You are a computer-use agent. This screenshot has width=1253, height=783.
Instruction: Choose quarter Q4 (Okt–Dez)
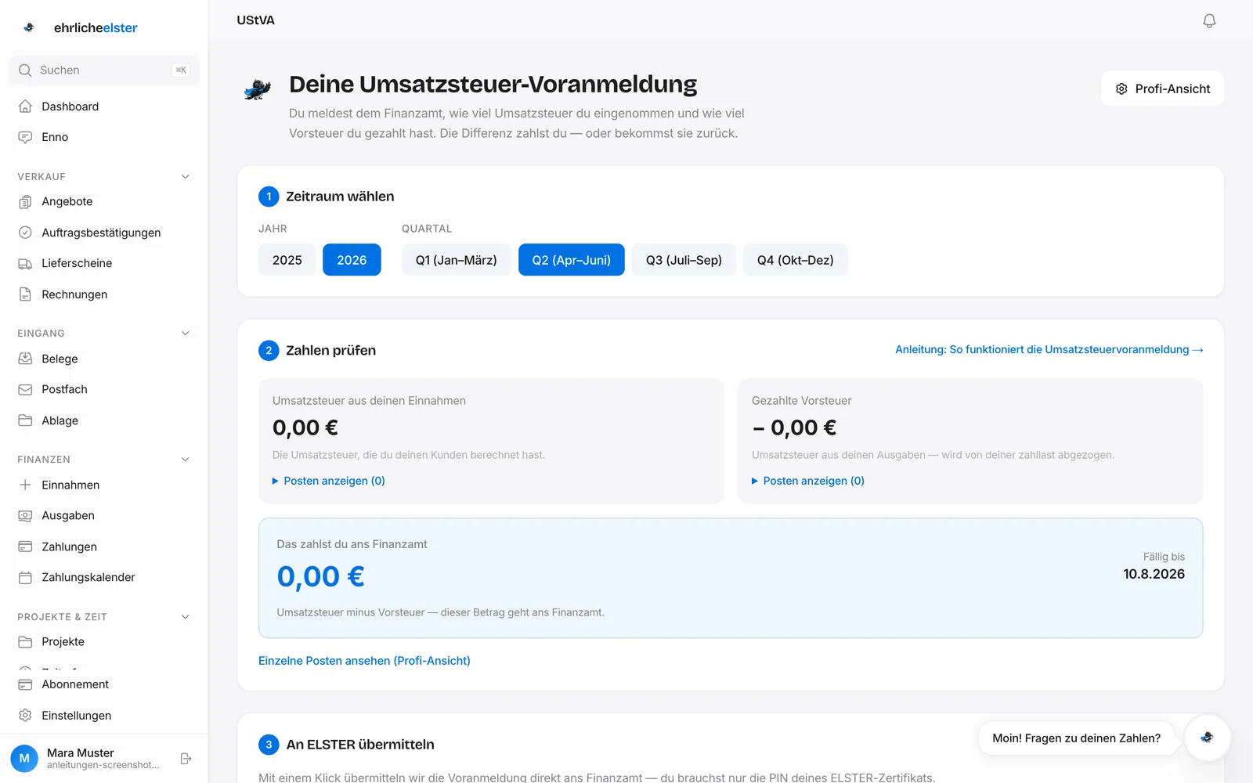coord(795,260)
